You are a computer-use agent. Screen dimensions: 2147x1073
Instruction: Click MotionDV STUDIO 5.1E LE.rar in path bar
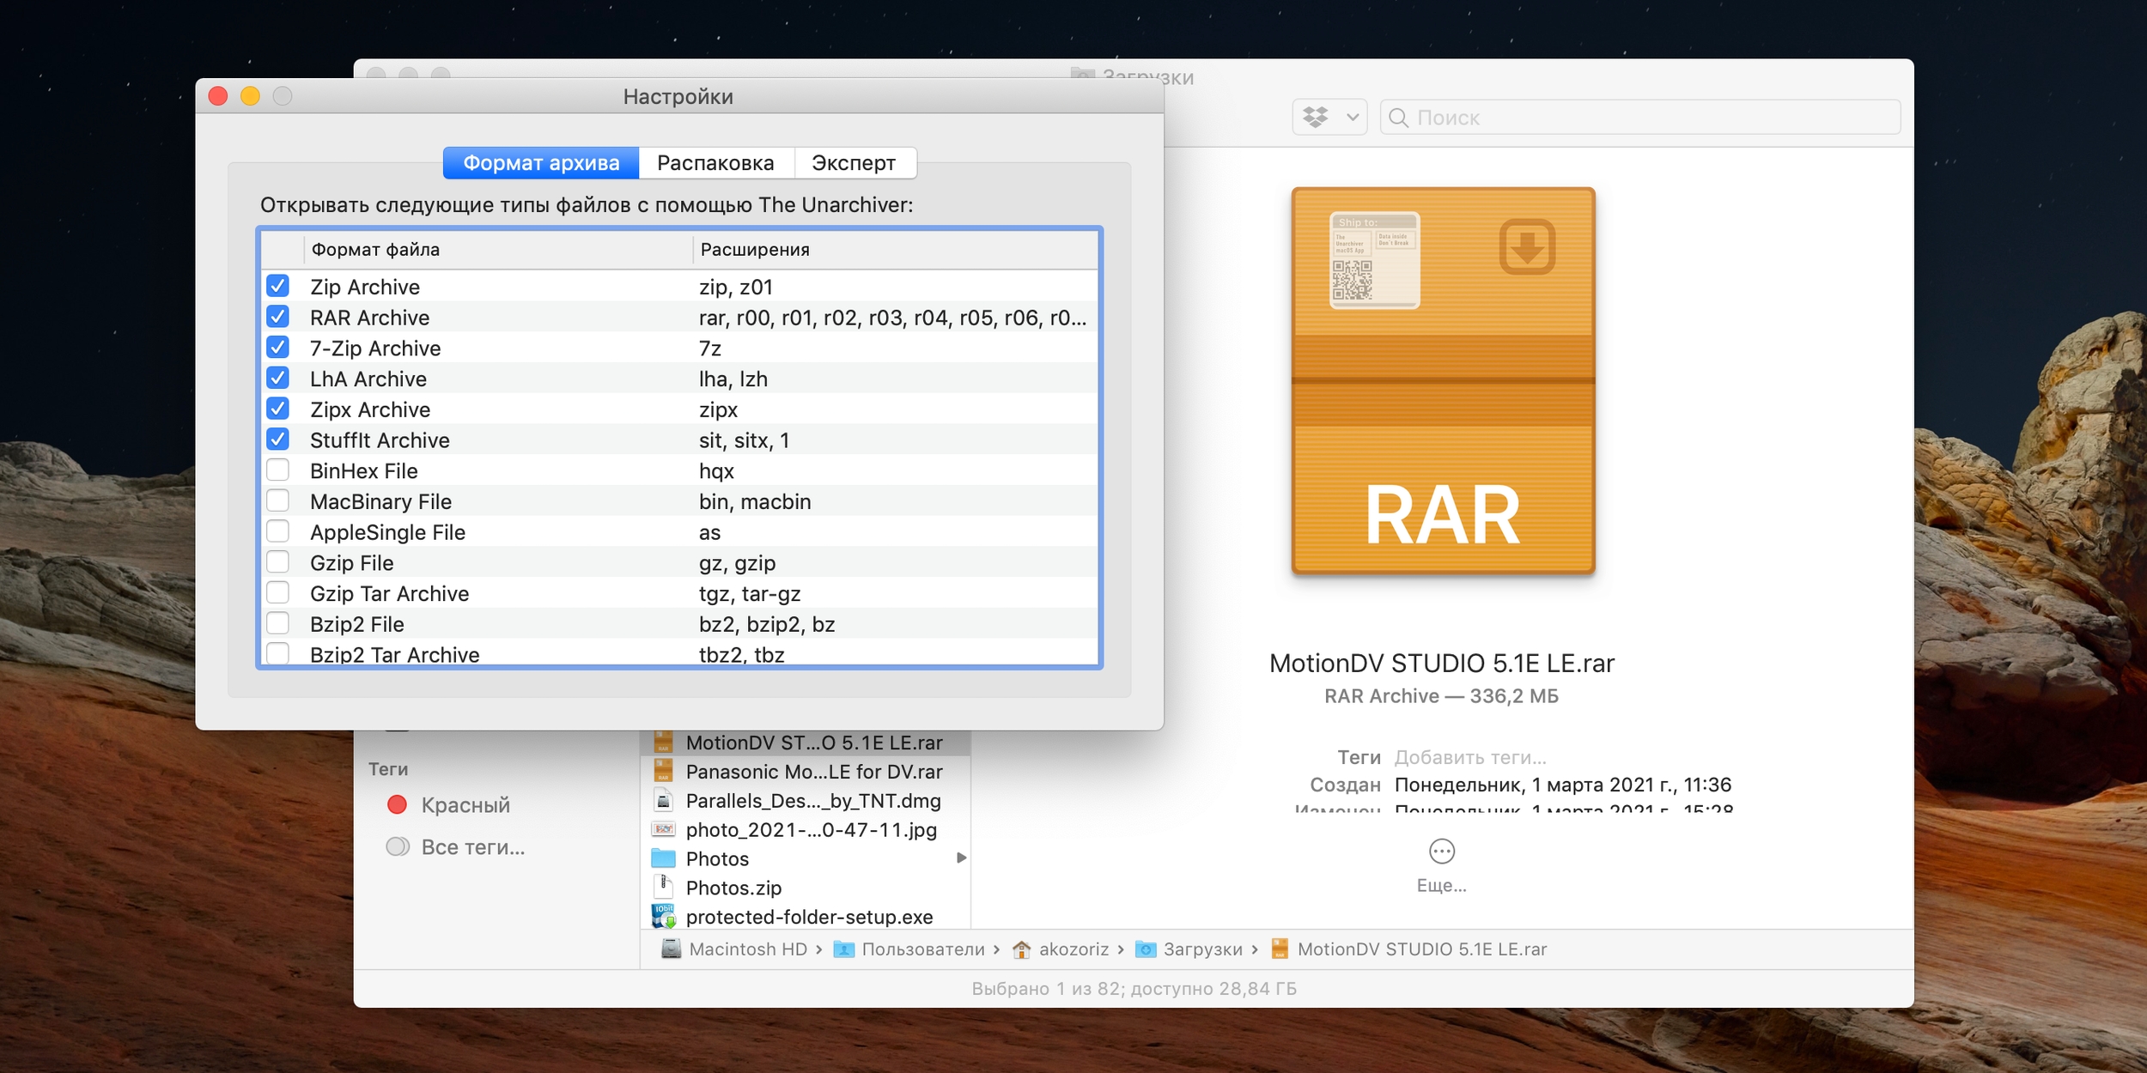pos(1409,949)
